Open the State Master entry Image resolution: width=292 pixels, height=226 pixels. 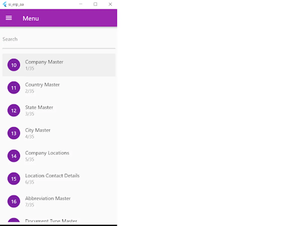point(59,110)
